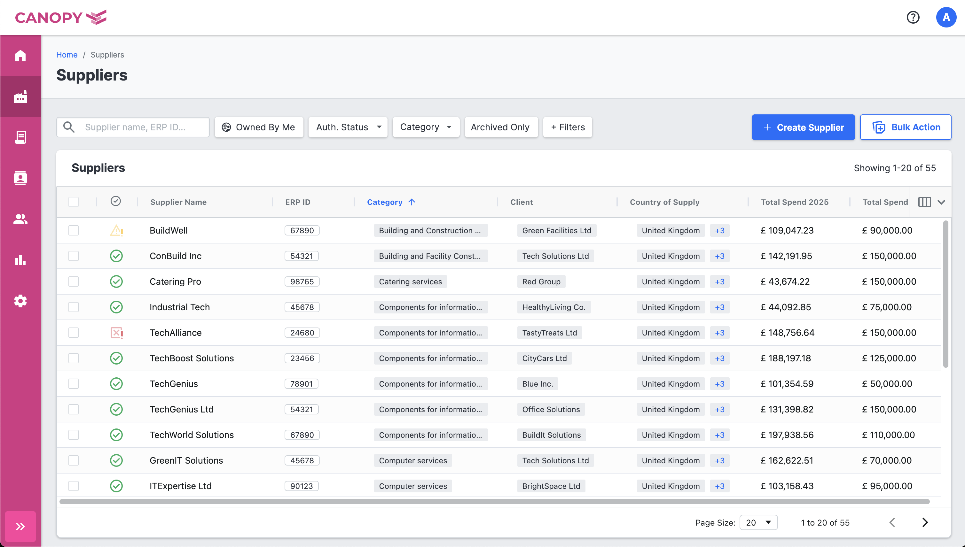
Task: Open the Home sidebar icon
Action: click(20, 56)
